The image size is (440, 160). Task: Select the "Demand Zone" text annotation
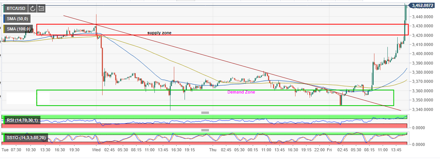[241, 92]
